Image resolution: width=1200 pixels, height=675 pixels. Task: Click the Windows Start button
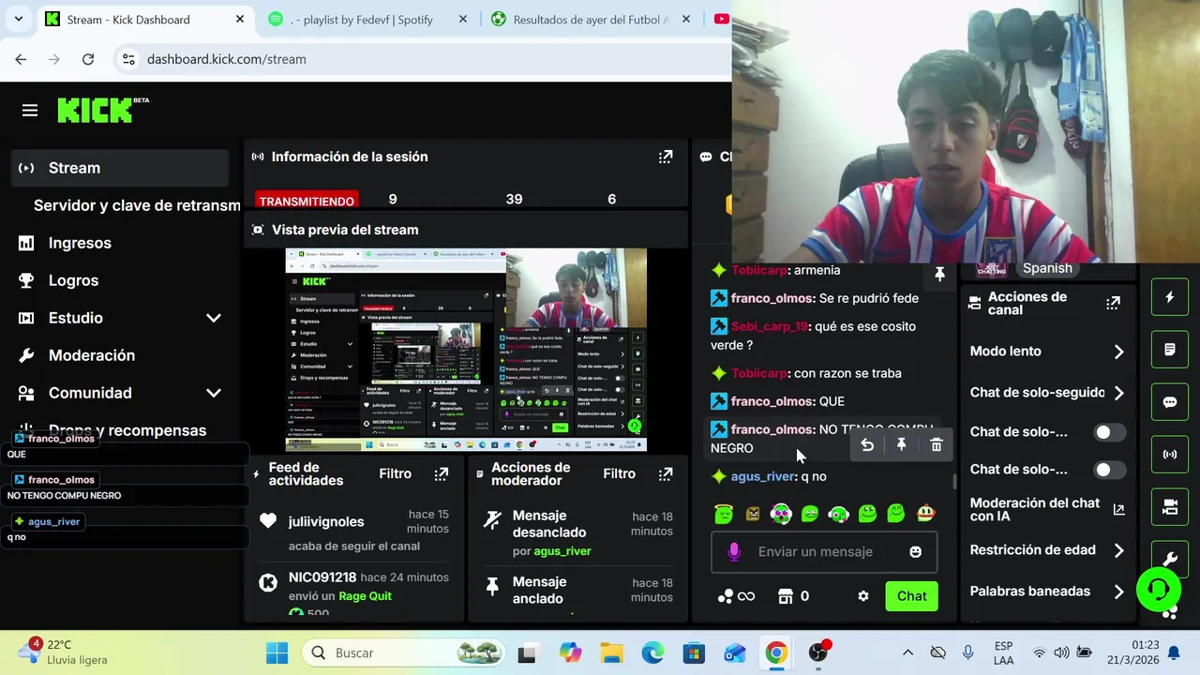[277, 652]
